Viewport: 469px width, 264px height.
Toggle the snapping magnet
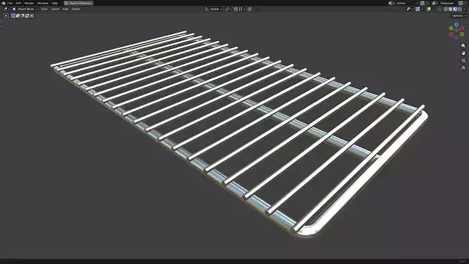(236, 9)
